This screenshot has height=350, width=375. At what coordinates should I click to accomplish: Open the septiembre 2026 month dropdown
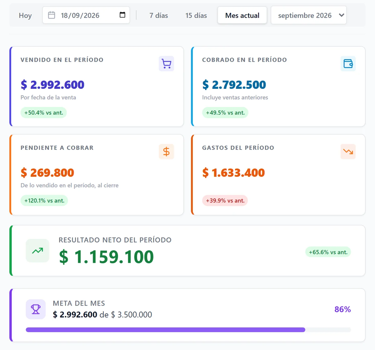[309, 15]
